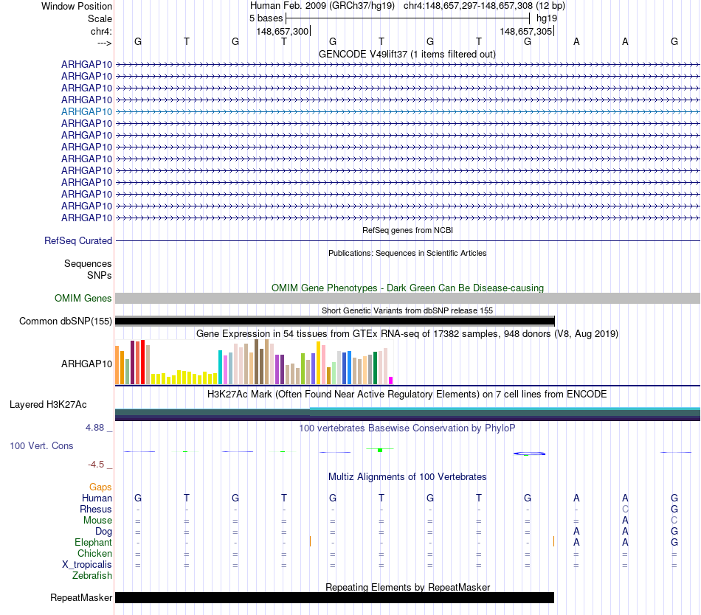Click the 'G' base in Rhesus row
The height and width of the screenshot is (615, 701).
pos(674,509)
